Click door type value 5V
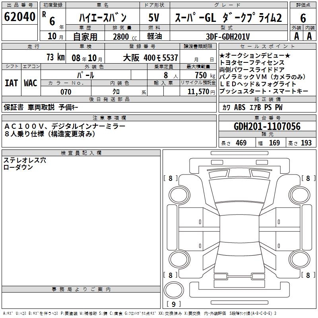This screenshot has height=318, width=318. click(x=154, y=17)
